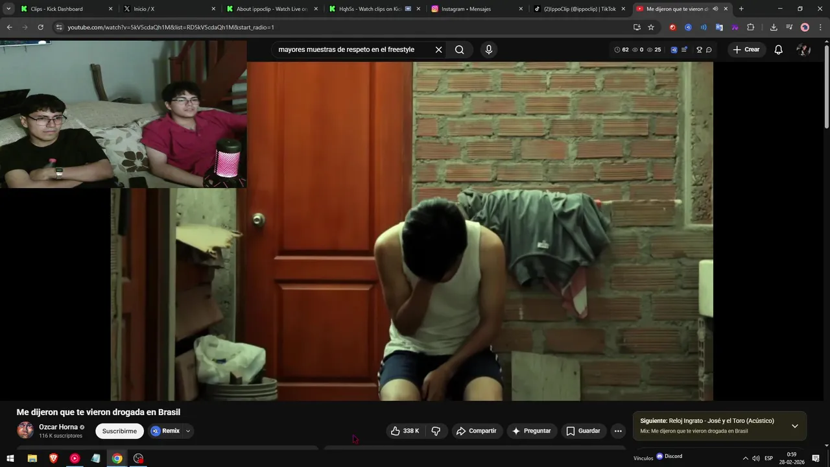Open YouTube notifications bell
The width and height of the screenshot is (830, 467).
tap(778, 50)
